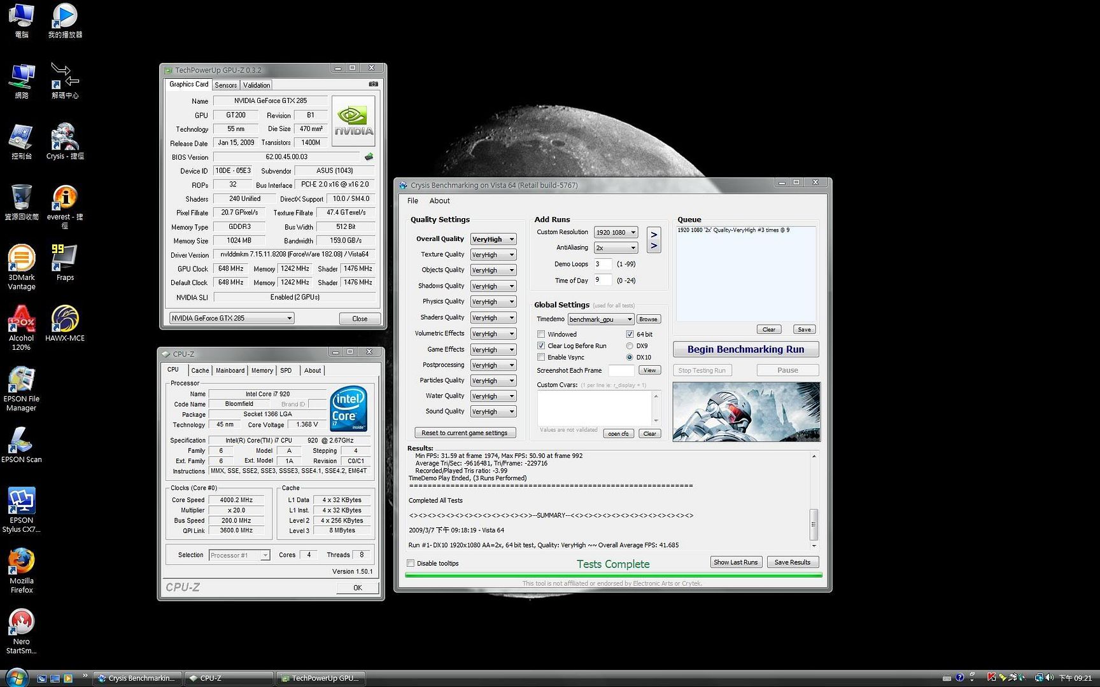
Task: Open CPU-Z Processor selection dropdown
Action: 239,555
